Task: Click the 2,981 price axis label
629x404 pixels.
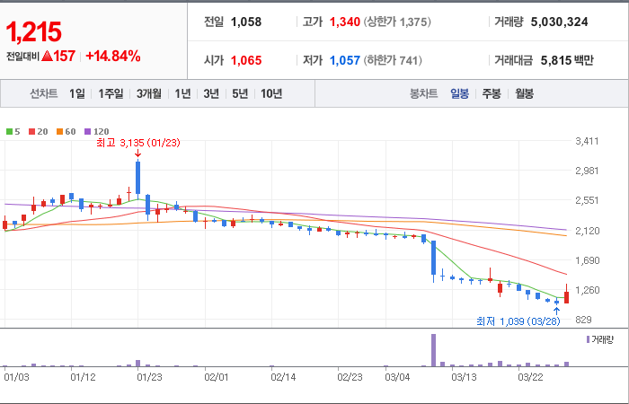Action: (x=587, y=171)
